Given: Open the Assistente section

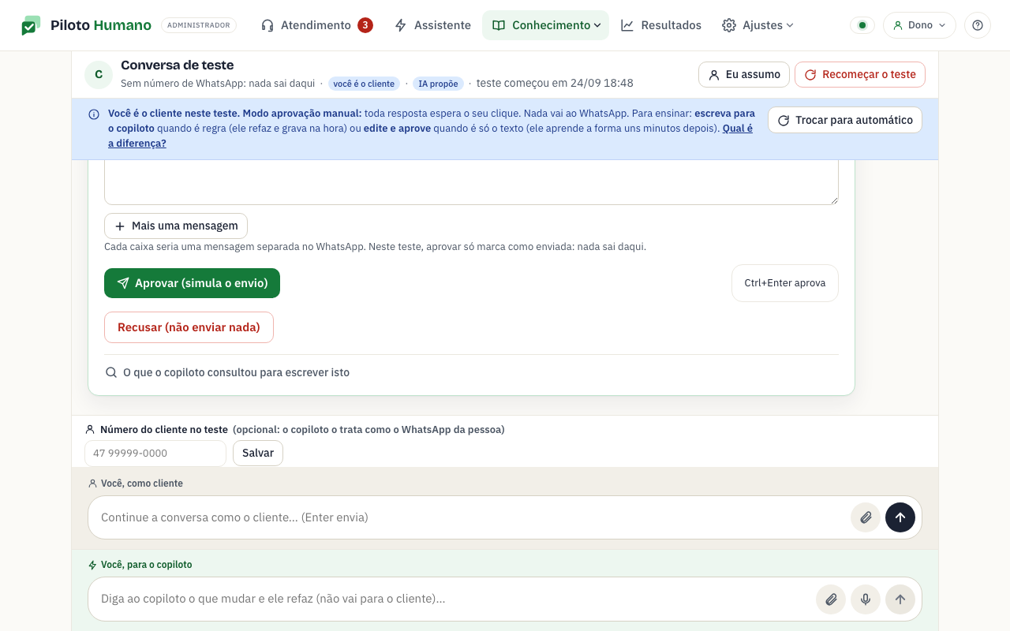Looking at the screenshot, I should [432, 25].
